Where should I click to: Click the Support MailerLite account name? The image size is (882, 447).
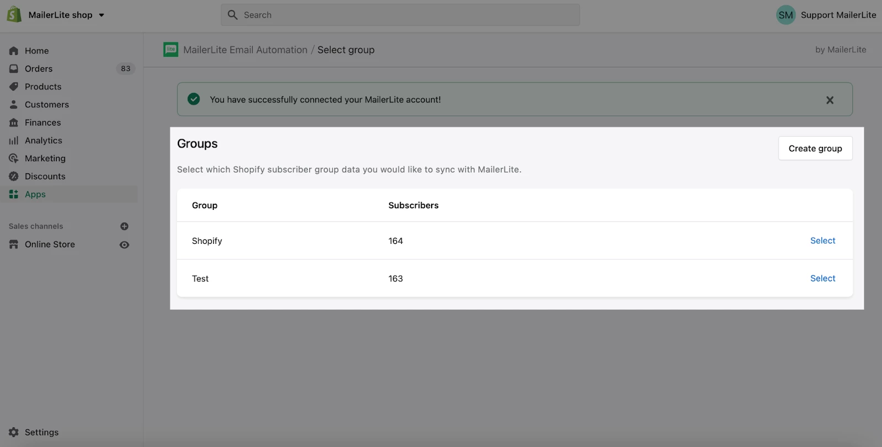tap(838, 15)
